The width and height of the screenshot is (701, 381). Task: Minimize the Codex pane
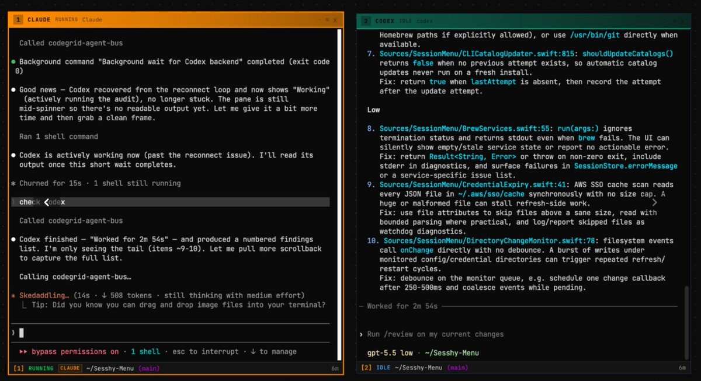coord(667,20)
